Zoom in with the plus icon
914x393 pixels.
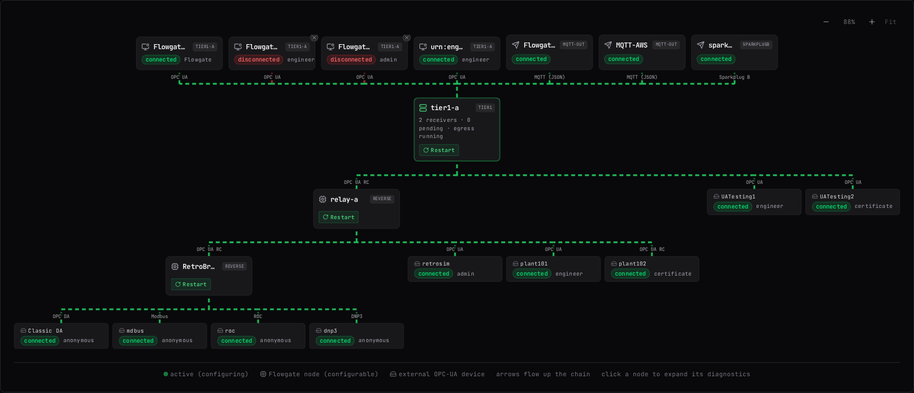pos(872,22)
